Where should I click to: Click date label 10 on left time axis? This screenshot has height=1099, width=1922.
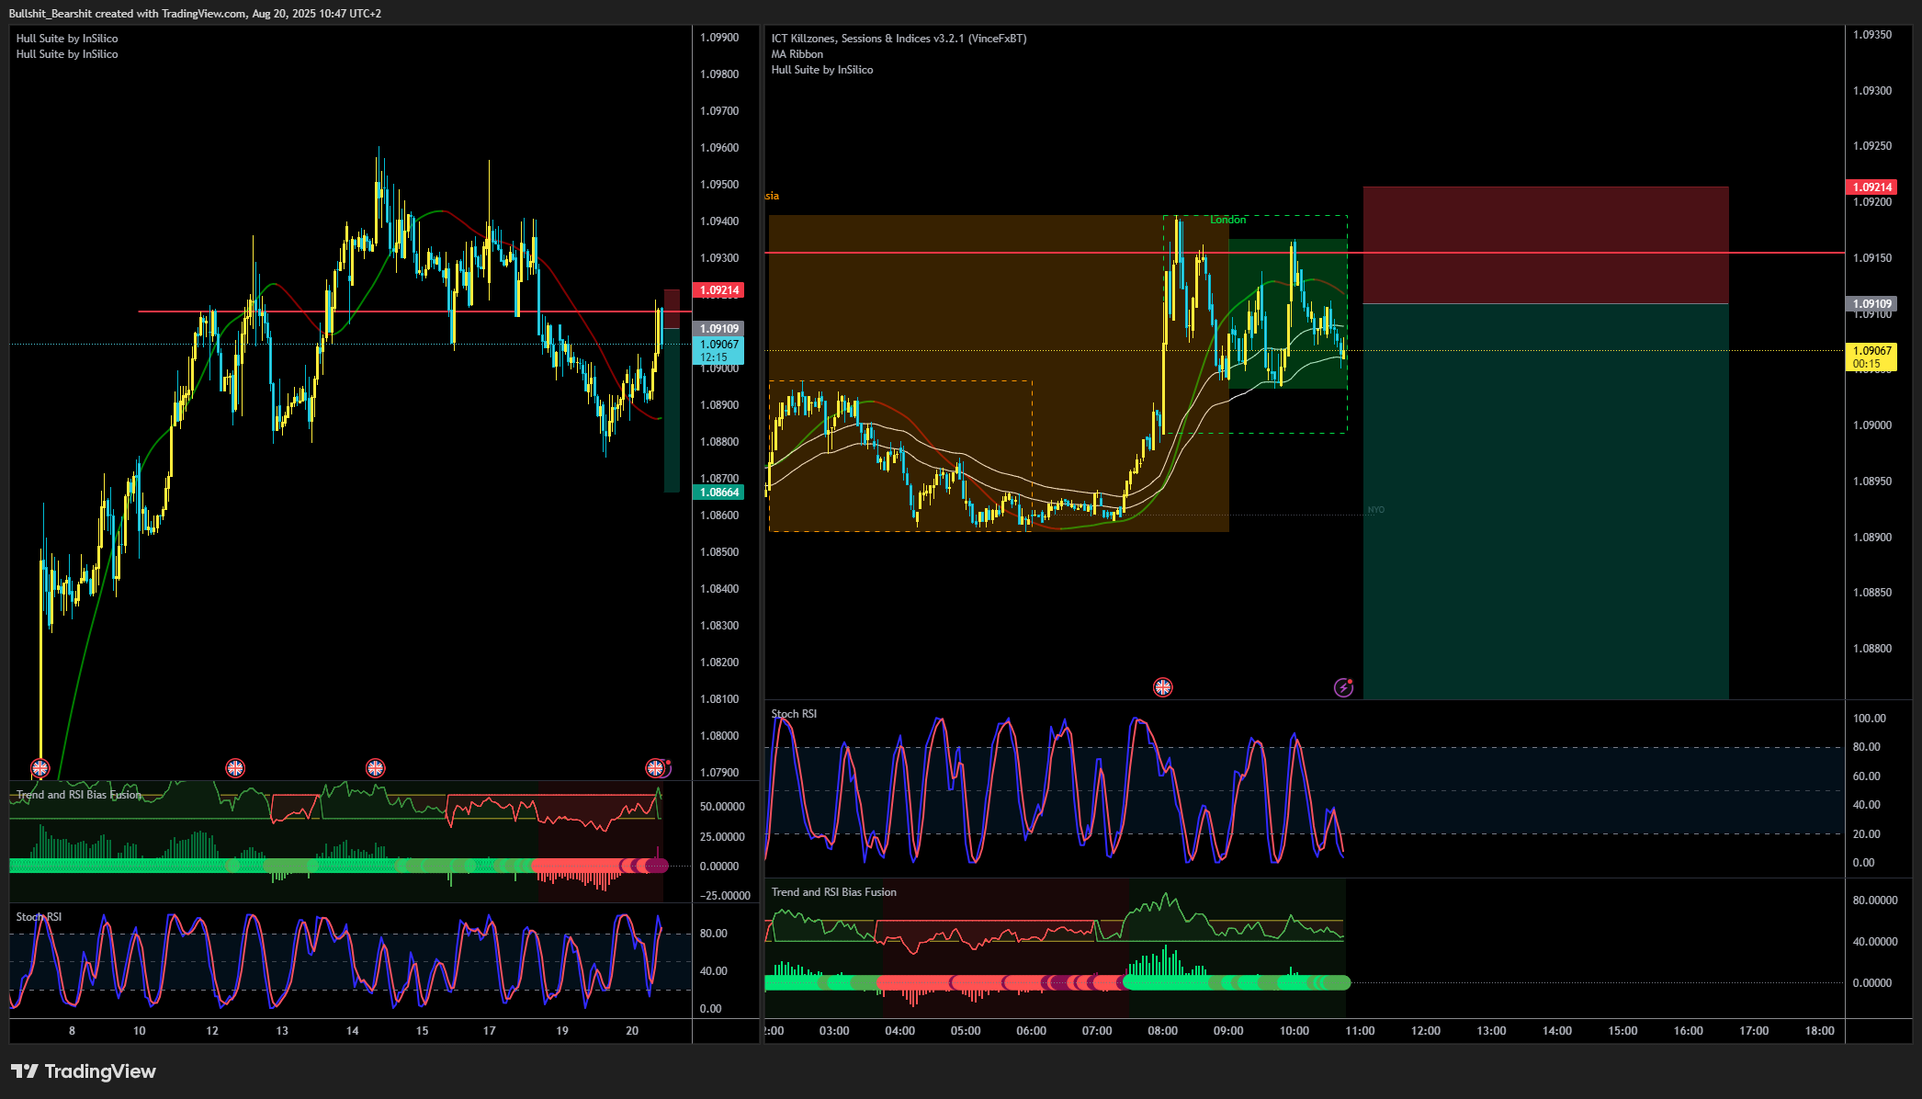pos(140,1031)
